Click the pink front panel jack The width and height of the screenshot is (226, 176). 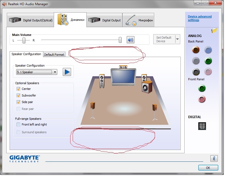click(x=202, y=99)
